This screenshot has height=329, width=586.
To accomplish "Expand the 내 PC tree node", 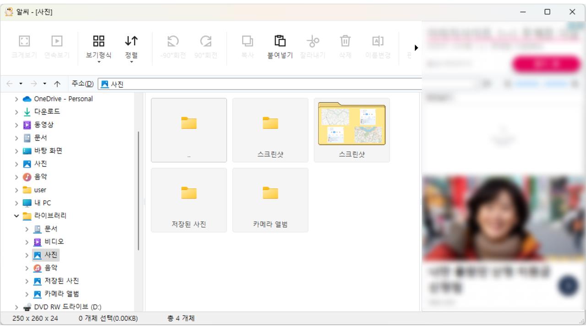I will tap(16, 202).
